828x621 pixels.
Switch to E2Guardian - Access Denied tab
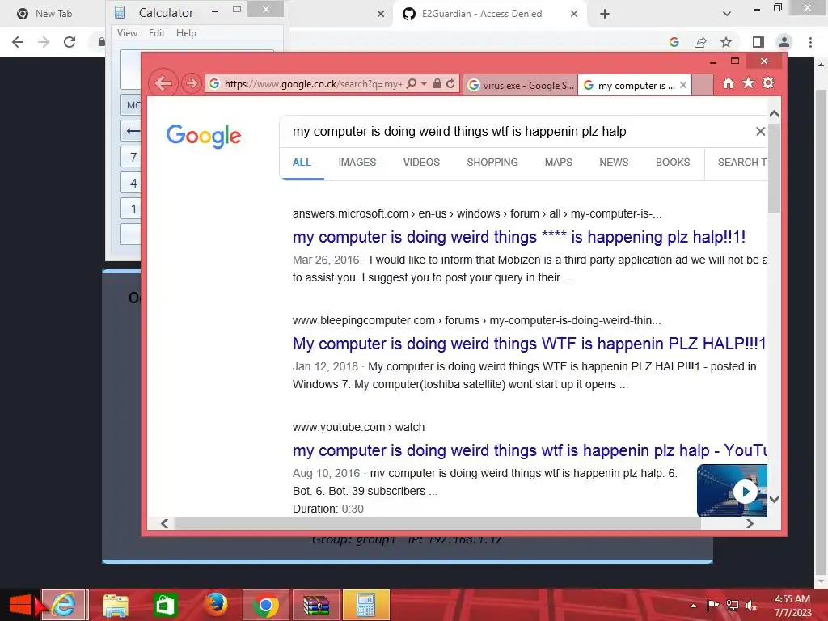[482, 14]
